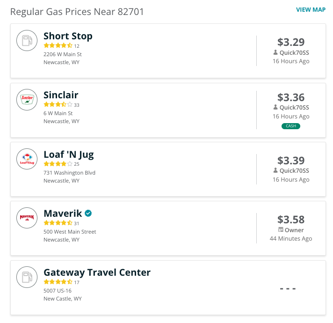Open the Short Stop station name
Viewport: 333px width, 323px height.
pos(68,36)
